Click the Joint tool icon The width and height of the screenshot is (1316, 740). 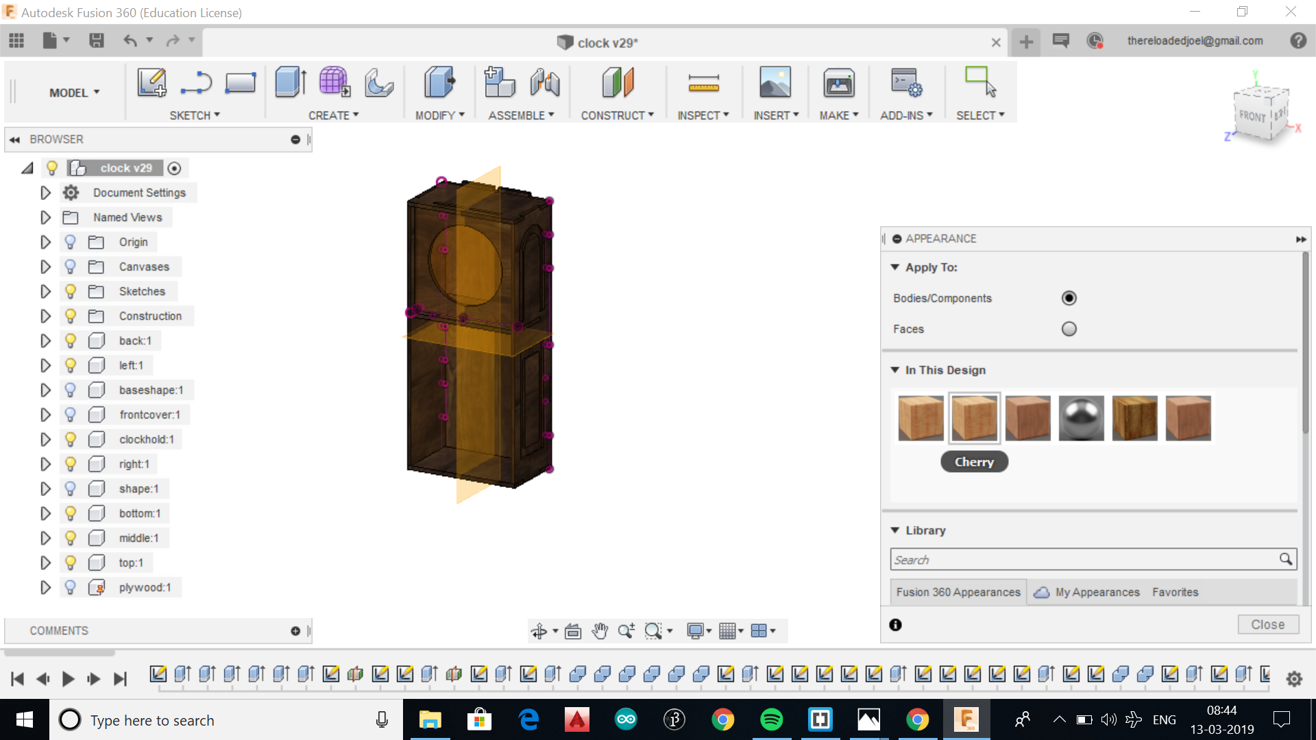pyautogui.click(x=545, y=83)
